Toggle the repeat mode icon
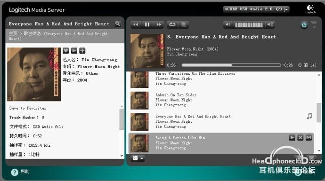 point(172,24)
